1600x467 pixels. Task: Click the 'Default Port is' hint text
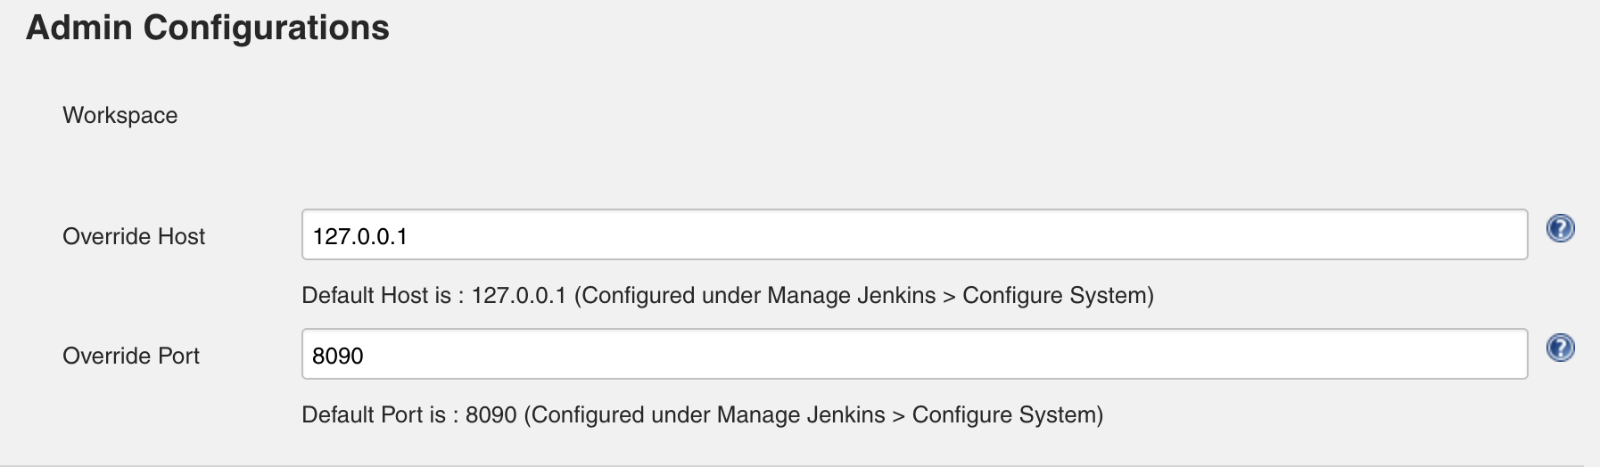click(374, 415)
